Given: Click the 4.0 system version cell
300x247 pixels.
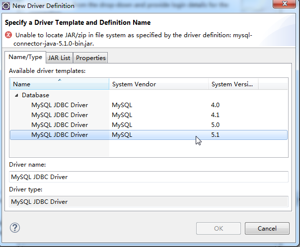Looking at the screenshot, I should pos(215,105).
